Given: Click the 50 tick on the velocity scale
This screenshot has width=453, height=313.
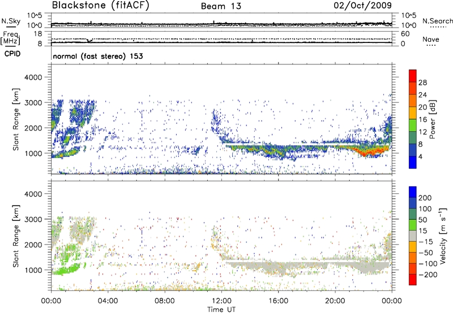Looking at the screenshot, I should [423, 220].
